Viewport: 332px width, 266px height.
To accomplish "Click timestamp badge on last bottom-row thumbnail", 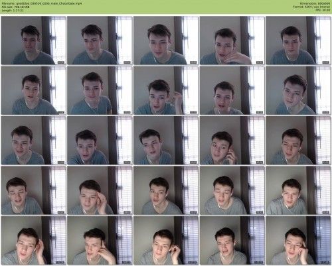I will click(x=325, y=263).
